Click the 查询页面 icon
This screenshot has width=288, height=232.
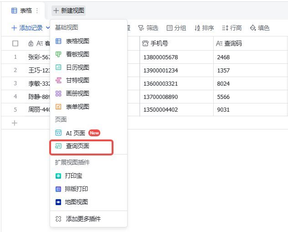pyautogui.click(x=58, y=146)
